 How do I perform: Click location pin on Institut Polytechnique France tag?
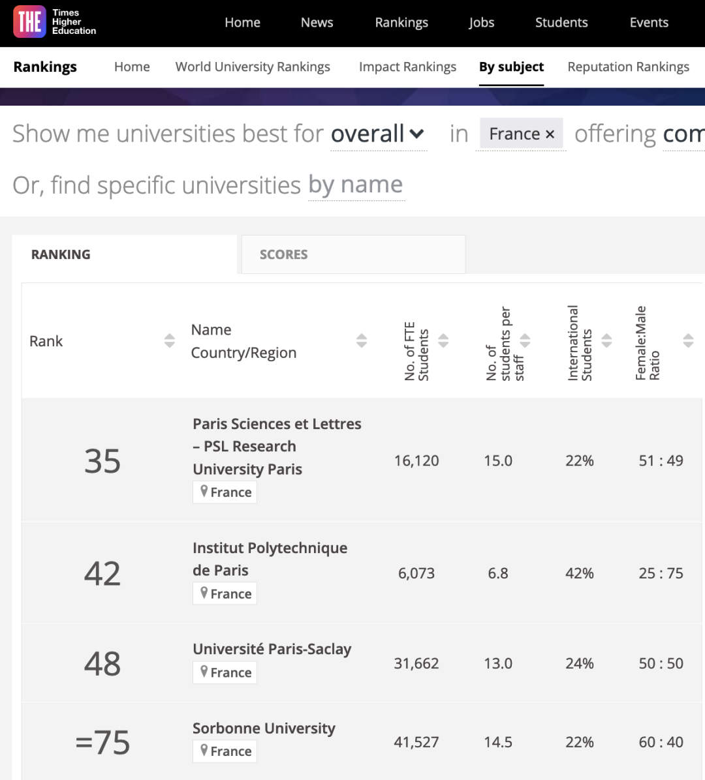204,593
